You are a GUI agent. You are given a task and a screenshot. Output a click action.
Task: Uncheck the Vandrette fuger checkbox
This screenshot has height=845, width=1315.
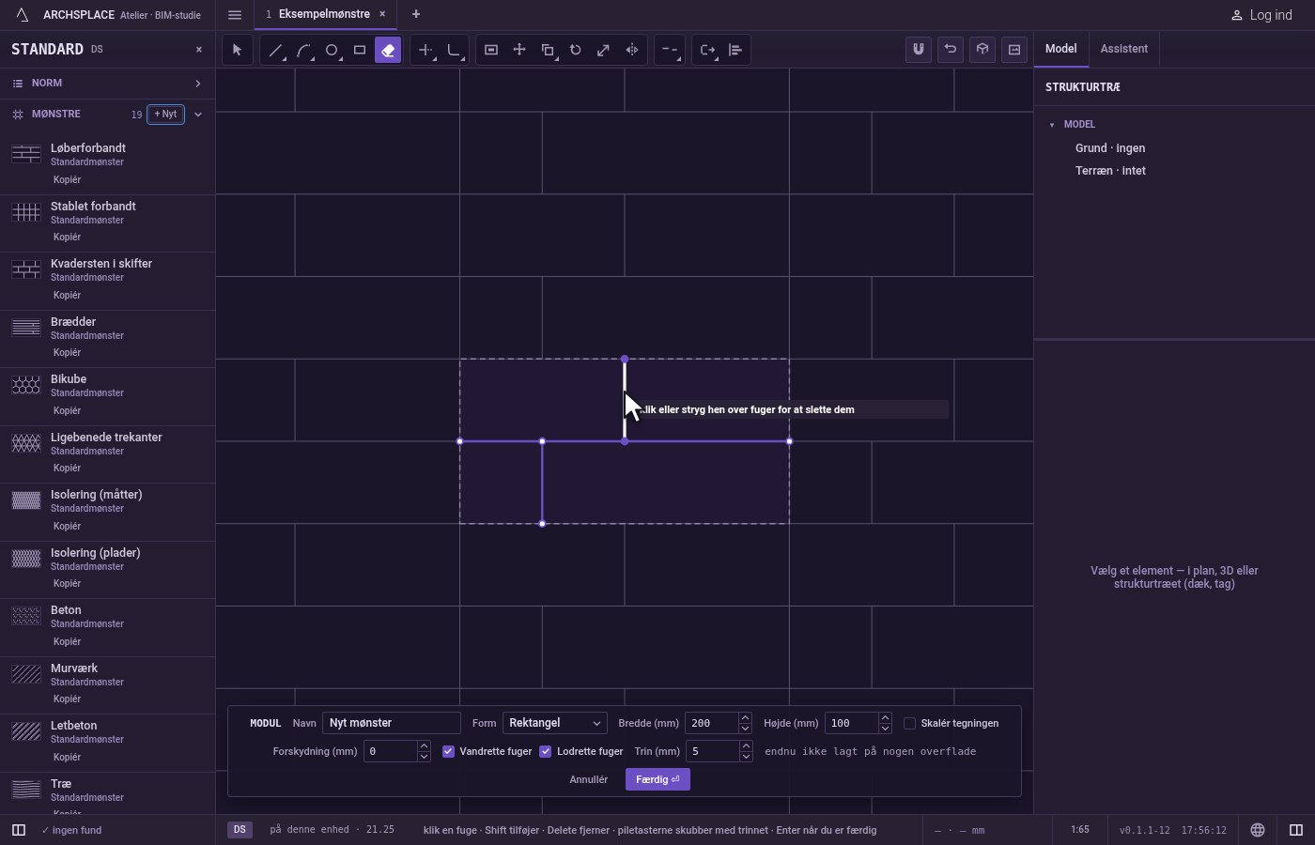tap(449, 751)
